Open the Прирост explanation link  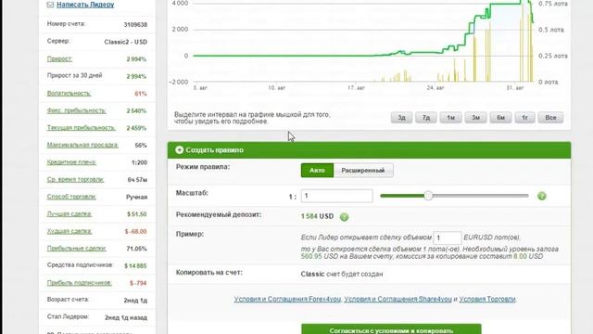click(x=59, y=58)
